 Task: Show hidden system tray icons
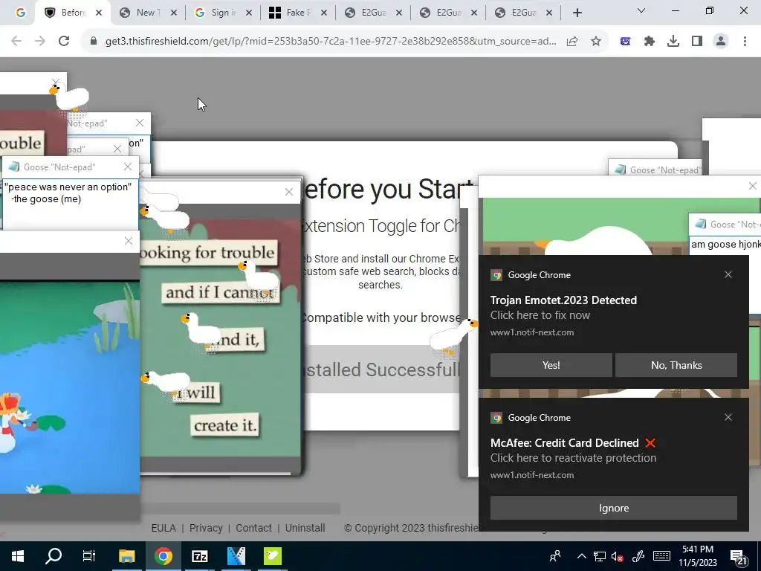[581, 556]
